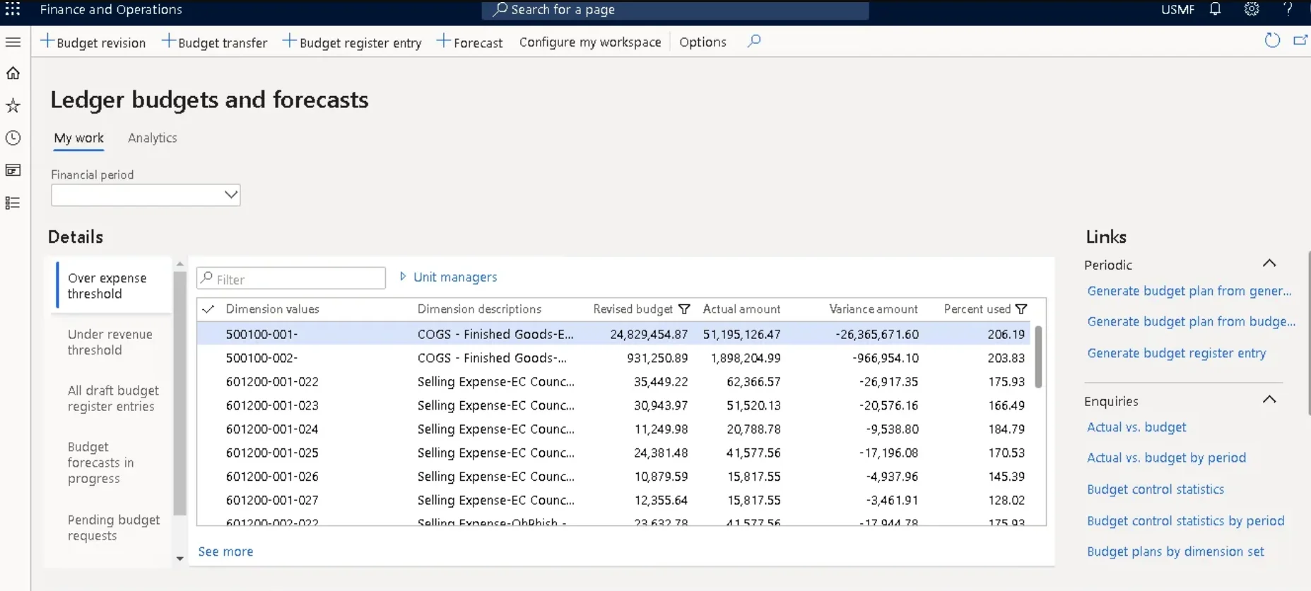Click Variance amount column header

click(x=873, y=309)
